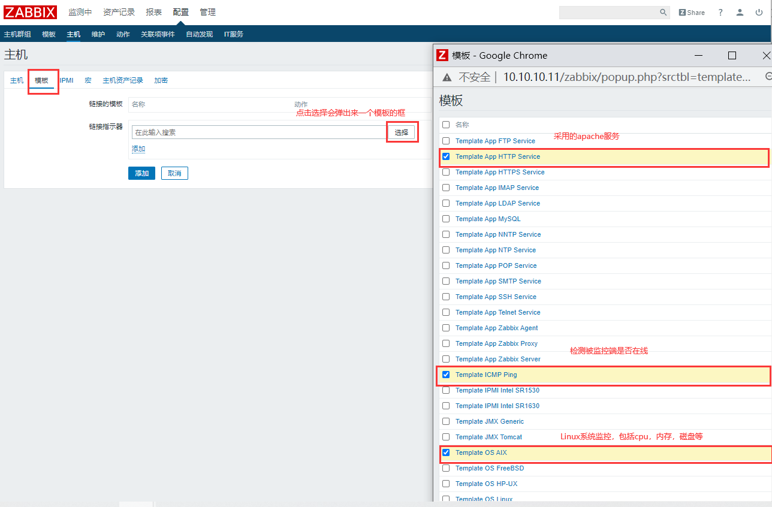Viewport: 772px width, 507px height.
Task: Check Template JMX Tomcat checkbox
Action: 445,437
